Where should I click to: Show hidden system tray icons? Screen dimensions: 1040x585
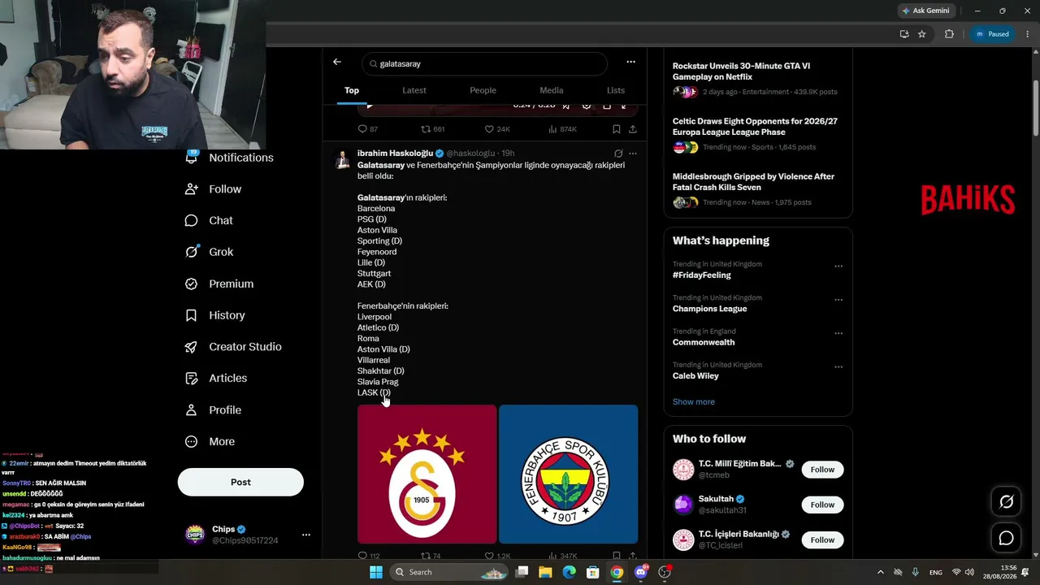click(880, 572)
